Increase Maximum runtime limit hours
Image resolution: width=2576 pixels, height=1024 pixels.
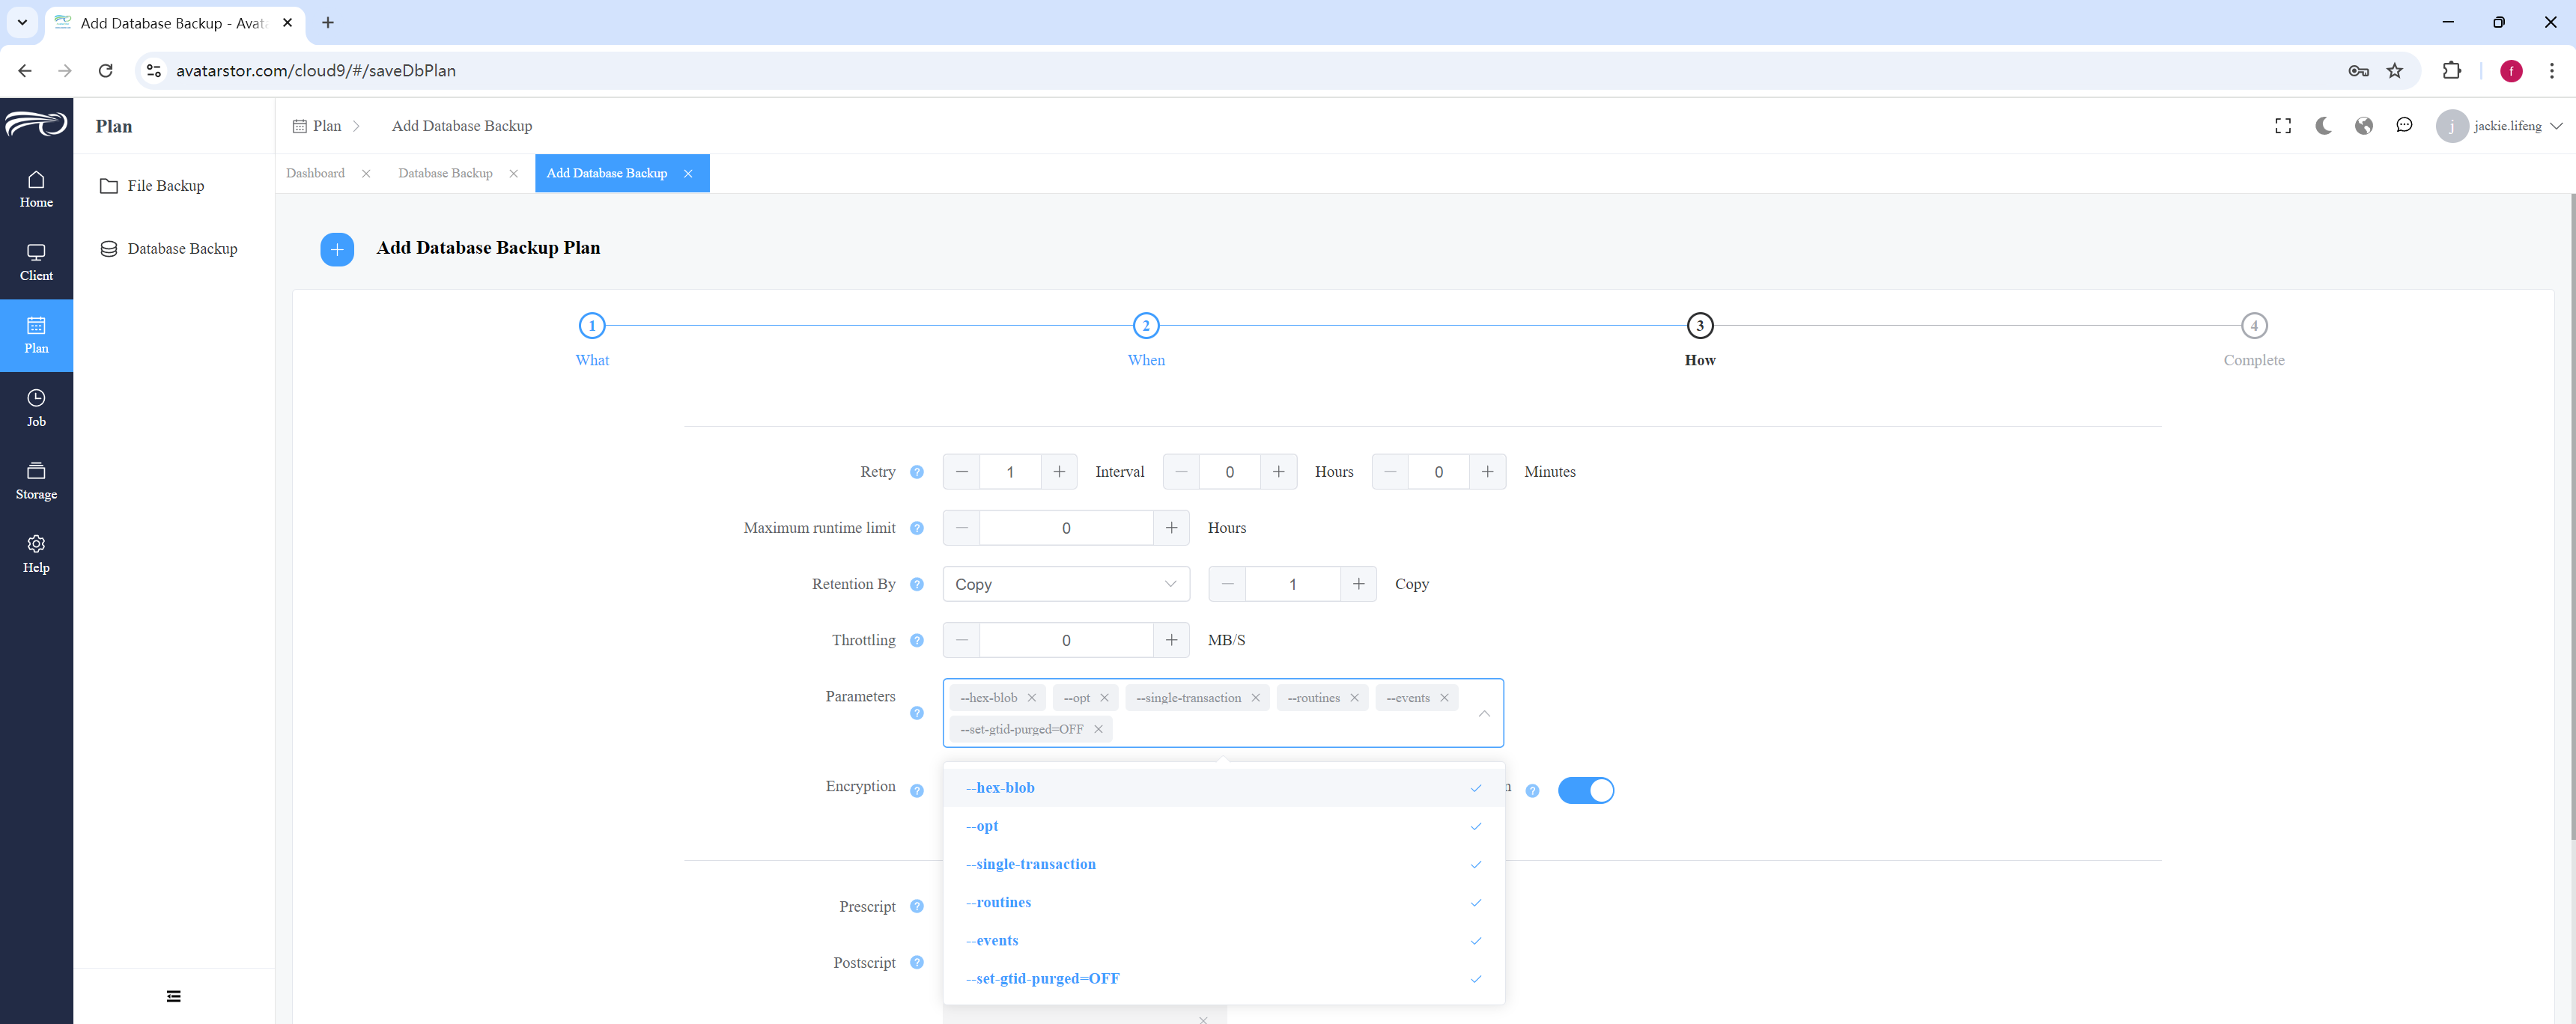[1172, 528]
